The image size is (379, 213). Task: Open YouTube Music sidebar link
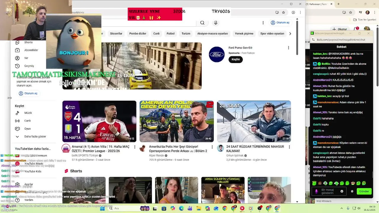(34, 164)
